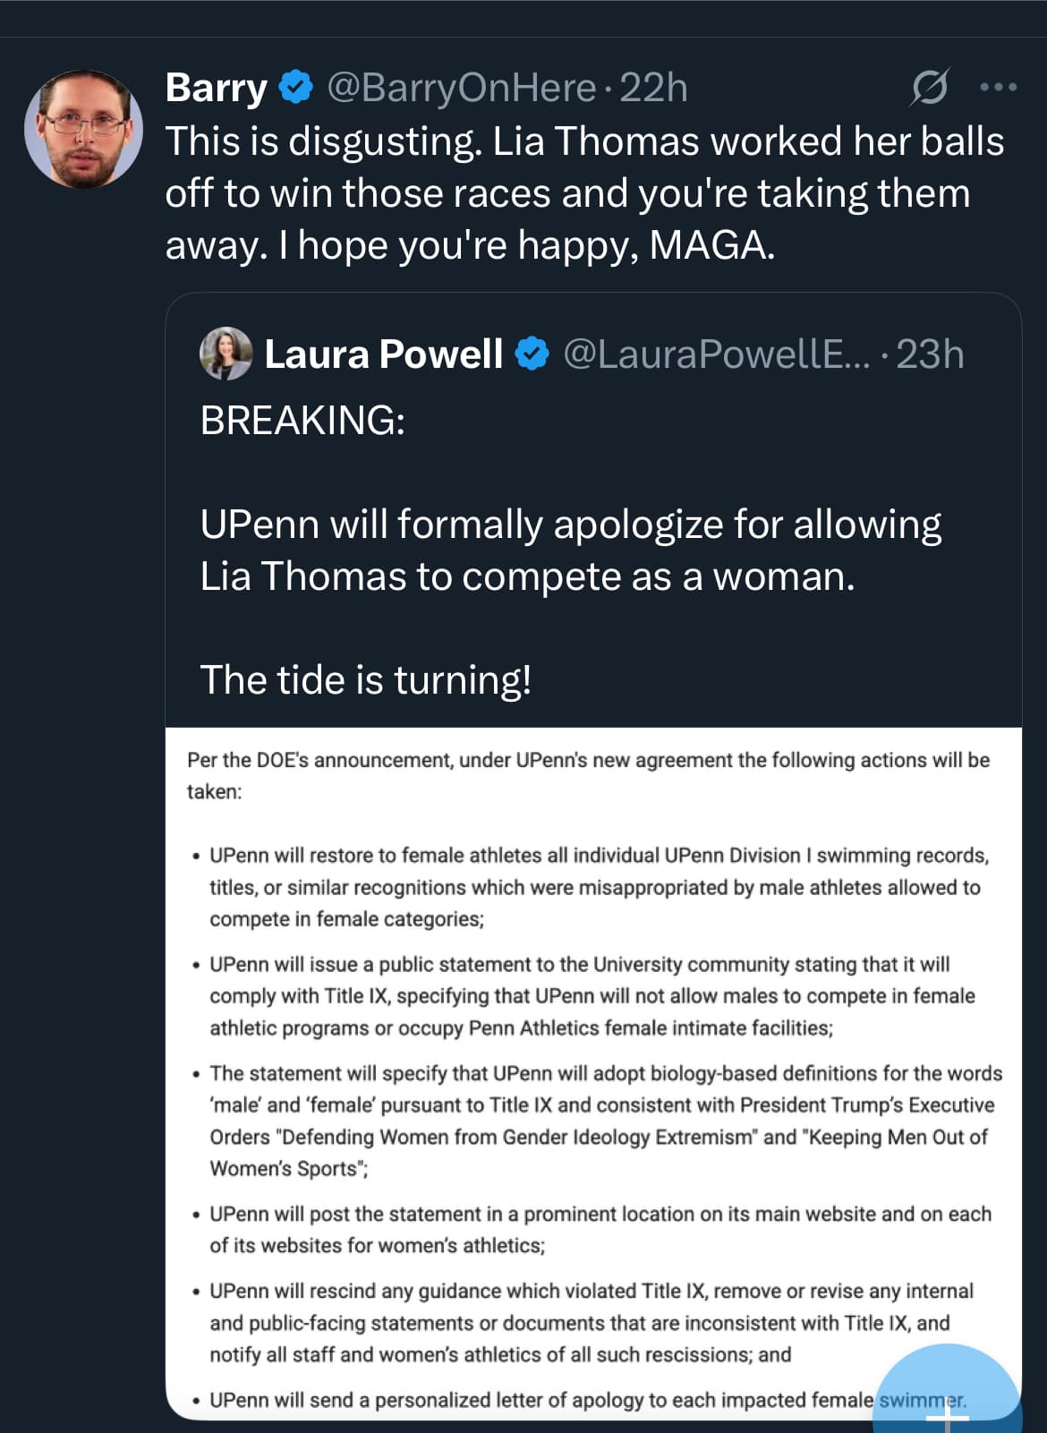Tap the Laura Powell display name
The height and width of the screenshot is (1433, 1047).
384,354
